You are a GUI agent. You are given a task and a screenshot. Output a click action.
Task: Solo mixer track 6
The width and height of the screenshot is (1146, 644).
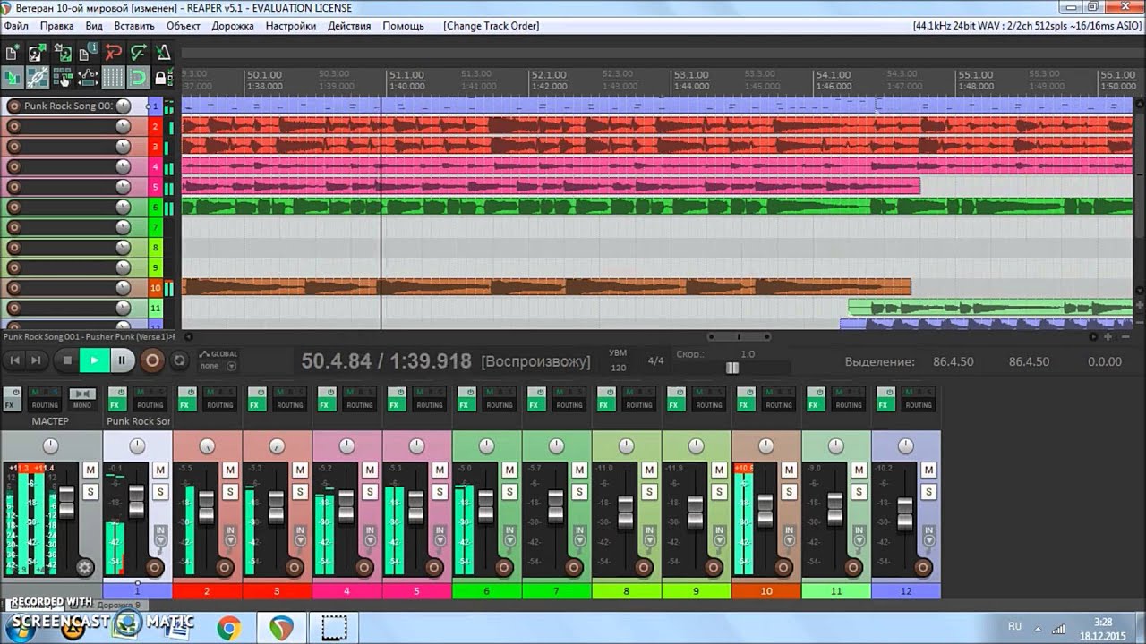[509, 491]
